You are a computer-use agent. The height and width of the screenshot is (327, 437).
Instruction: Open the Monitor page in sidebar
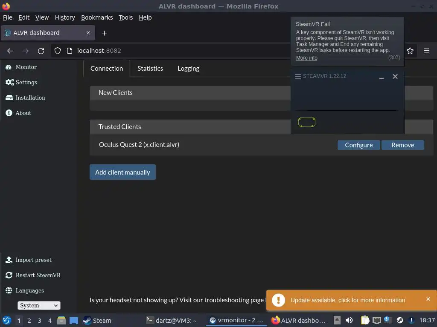pyautogui.click(x=21, y=67)
